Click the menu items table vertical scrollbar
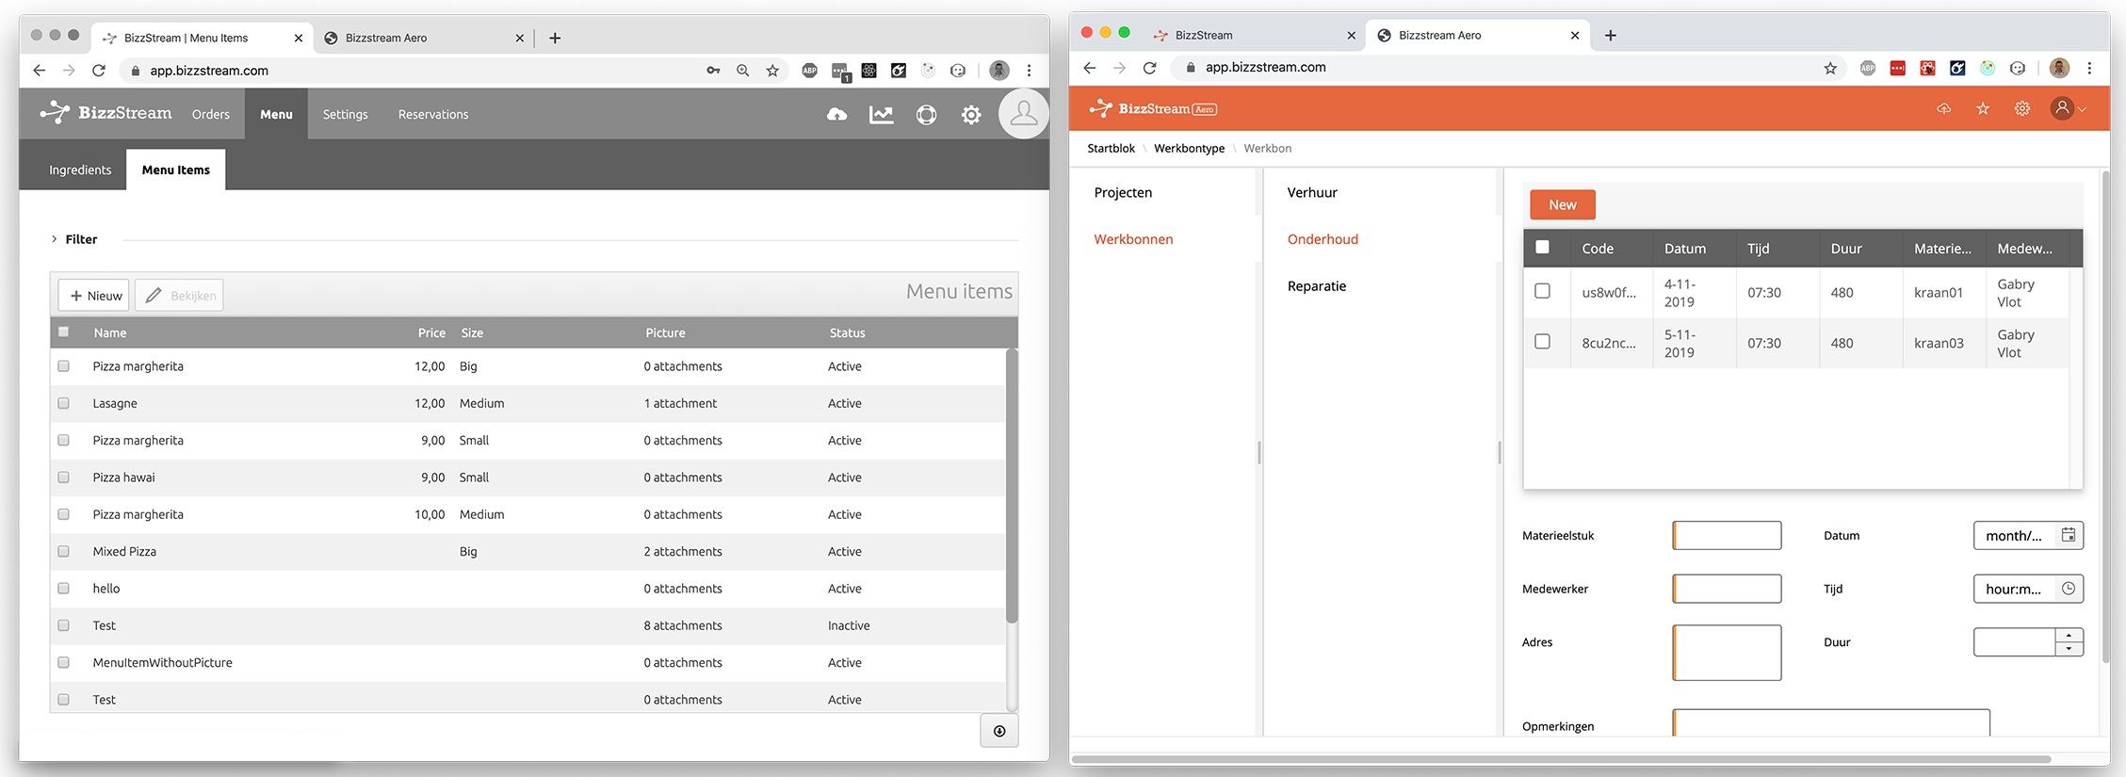 pos(1012,486)
